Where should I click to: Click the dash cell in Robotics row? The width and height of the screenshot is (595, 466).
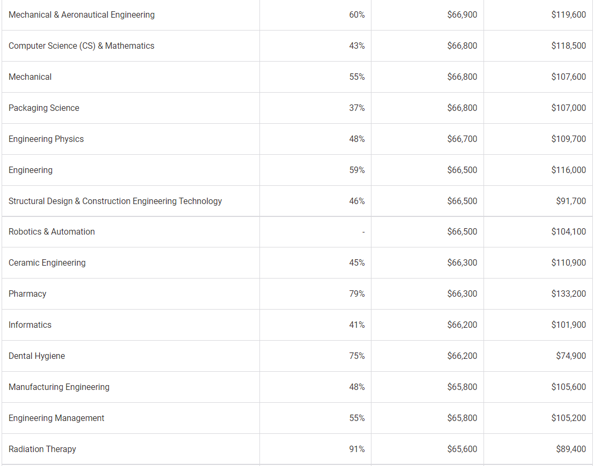[x=363, y=232]
